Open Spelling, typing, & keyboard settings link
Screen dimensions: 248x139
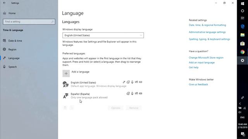coord(209,39)
